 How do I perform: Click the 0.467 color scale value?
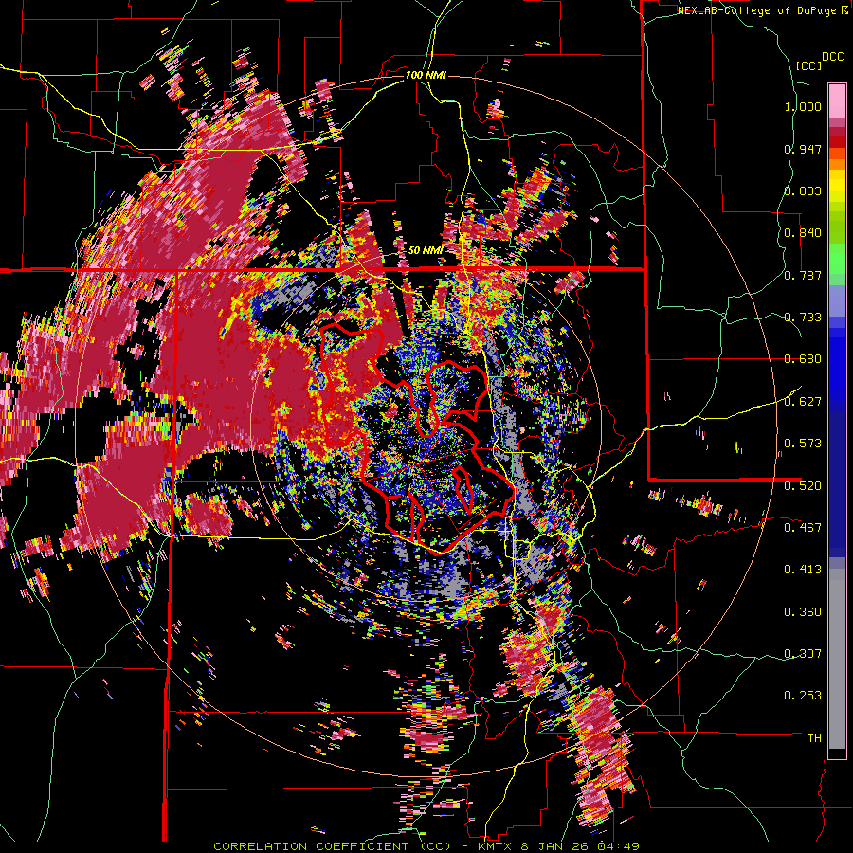click(x=803, y=527)
